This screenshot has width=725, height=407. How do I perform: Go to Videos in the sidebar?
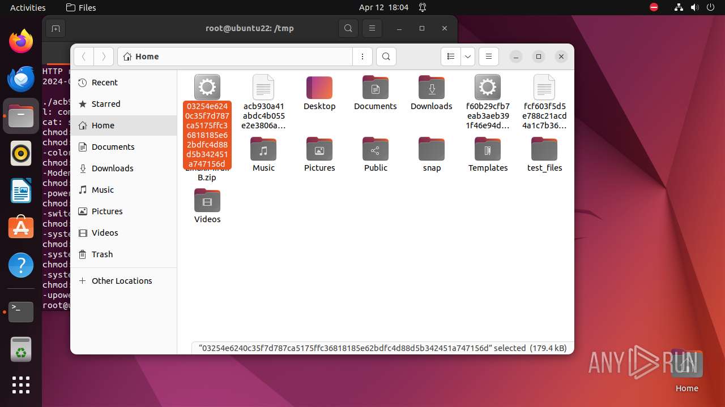(x=123, y=233)
